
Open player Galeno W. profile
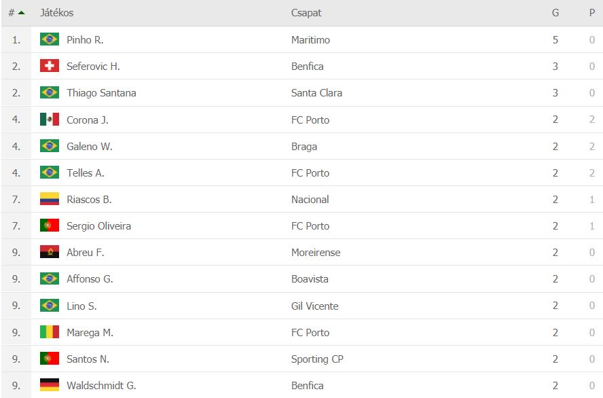[89, 146]
